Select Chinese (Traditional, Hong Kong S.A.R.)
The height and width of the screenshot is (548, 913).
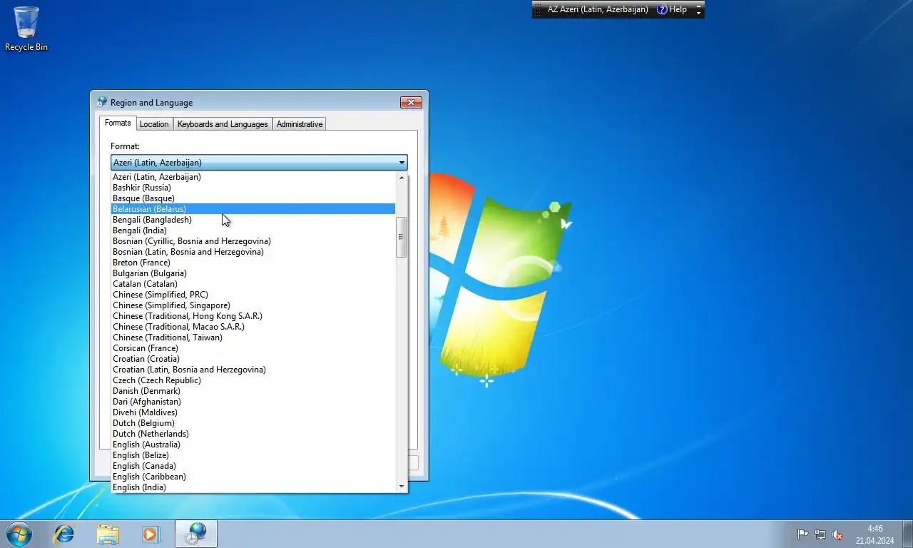click(253, 316)
